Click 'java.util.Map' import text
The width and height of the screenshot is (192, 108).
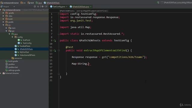coord(80,27)
